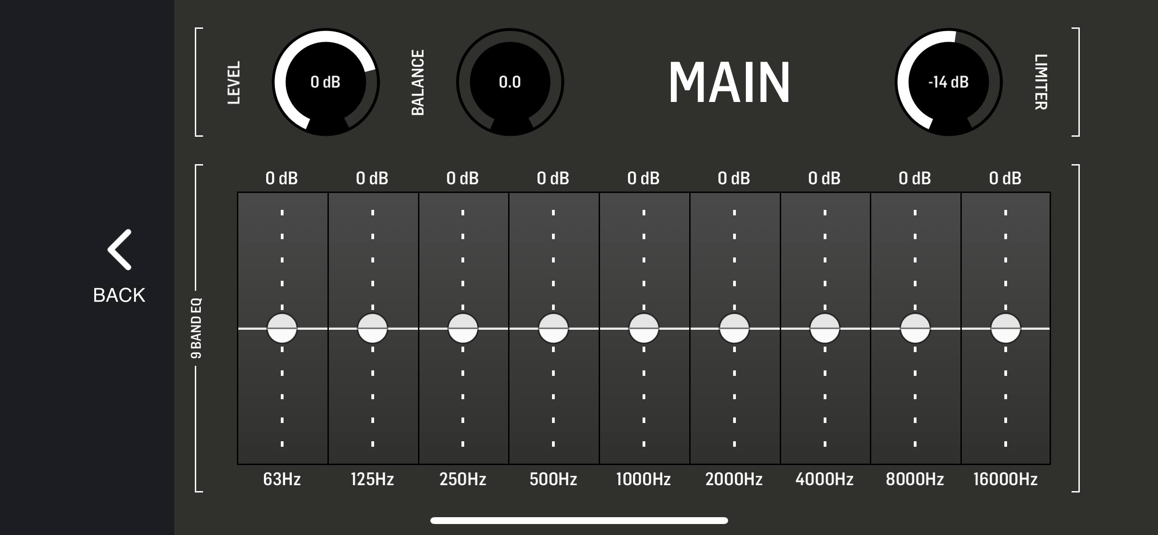Tap the home indicator bar at the bottom
1158x535 pixels.
[579, 520]
